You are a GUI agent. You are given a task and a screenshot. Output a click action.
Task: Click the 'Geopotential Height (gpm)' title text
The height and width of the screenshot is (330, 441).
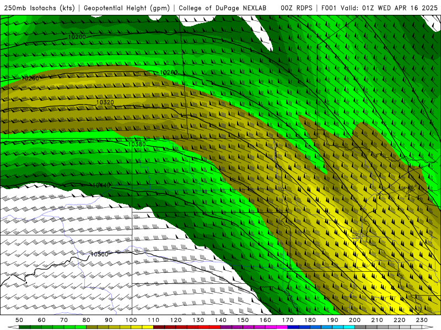[127, 8]
